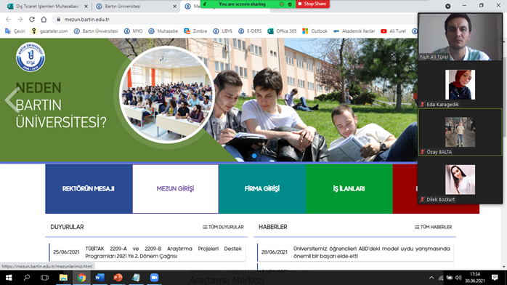
Task: Open the model uydu yarışması news item
Action: (371, 252)
